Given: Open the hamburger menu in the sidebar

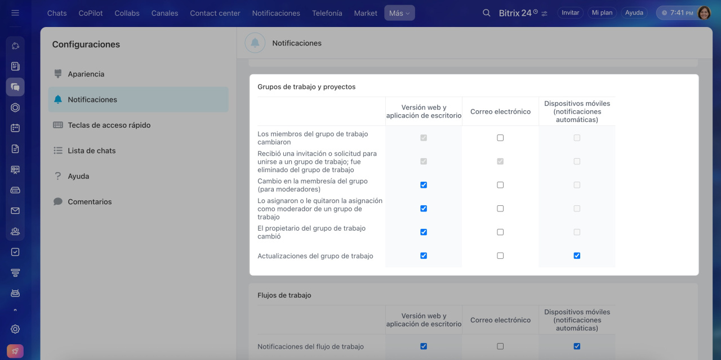Looking at the screenshot, I should 15,12.
